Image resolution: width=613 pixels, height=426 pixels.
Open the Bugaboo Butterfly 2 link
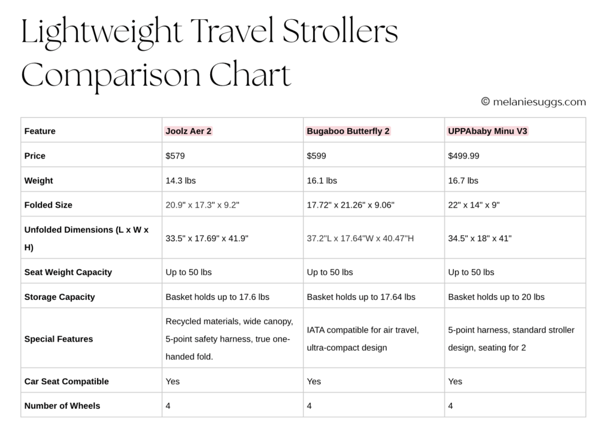point(348,131)
